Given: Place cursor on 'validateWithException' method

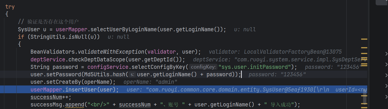Looking at the screenshot, I should (111, 52).
